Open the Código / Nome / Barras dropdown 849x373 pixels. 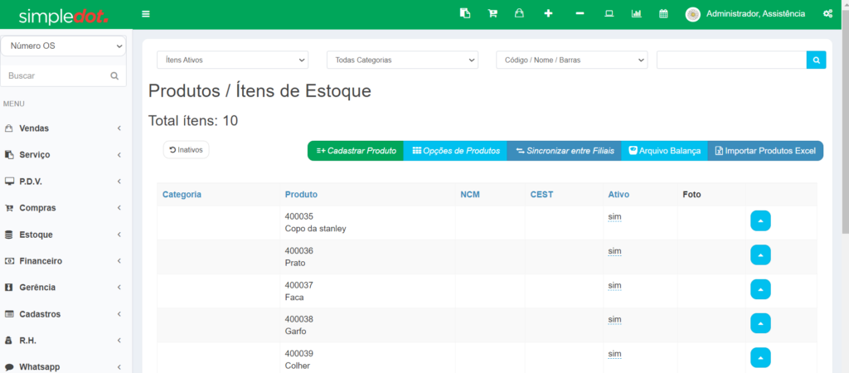pyautogui.click(x=571, y=61)
